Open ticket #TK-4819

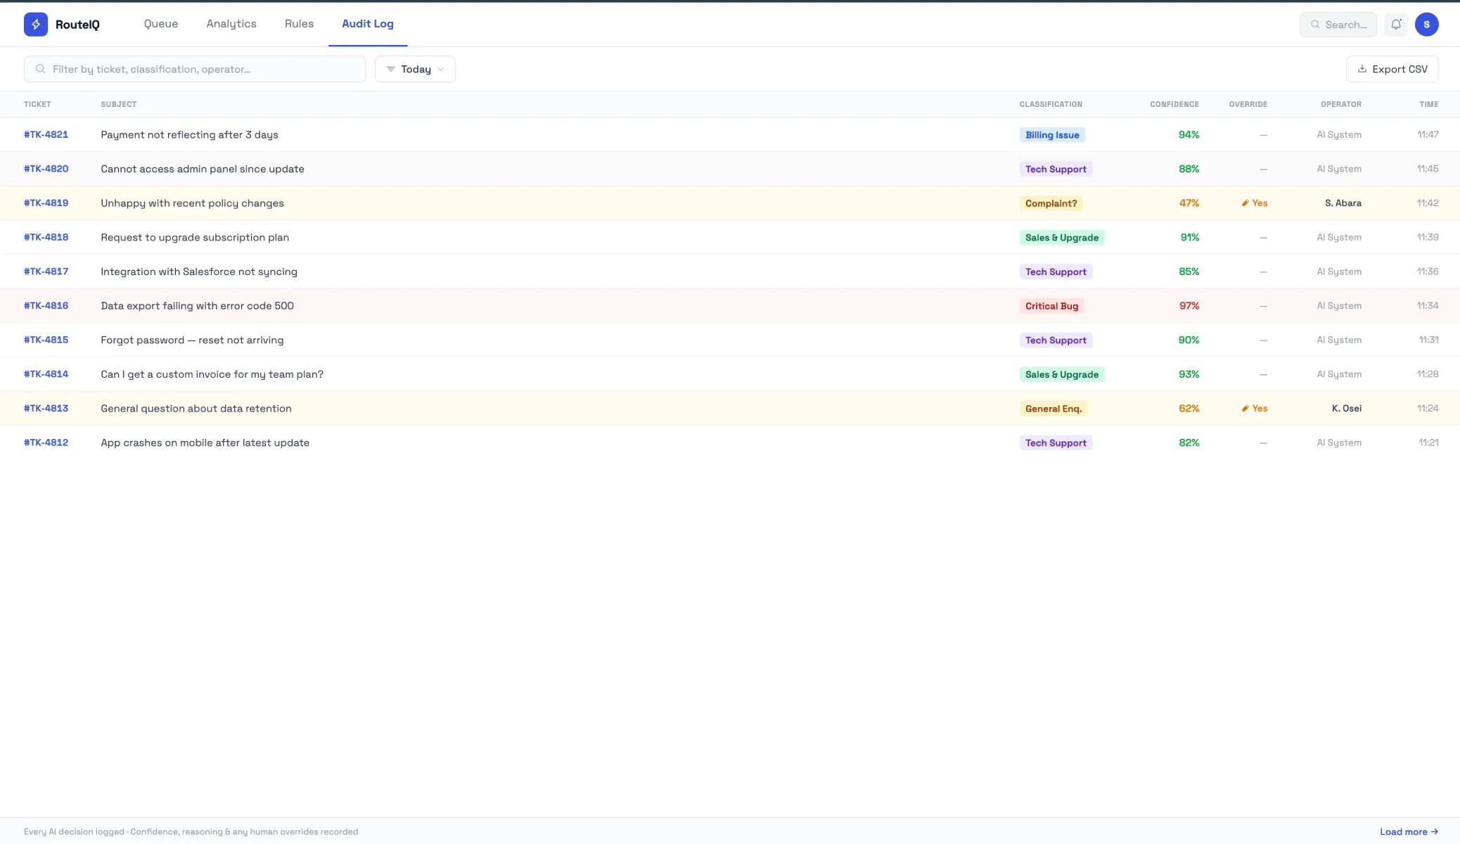pyautogui.click(x=46, y=203)
